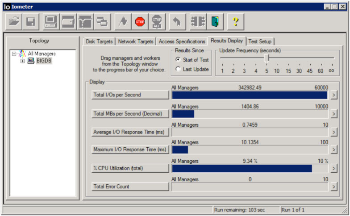Click the Stop All tests icon
The image size is (350, 216).
click(x=157, y=21)
